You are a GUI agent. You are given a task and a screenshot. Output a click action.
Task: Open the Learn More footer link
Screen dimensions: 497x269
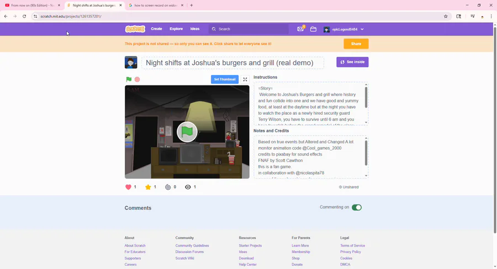pyautogui.click(x=300, y=246)
